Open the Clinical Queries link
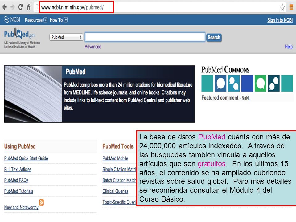296x222 pixels. click(115, 191)
